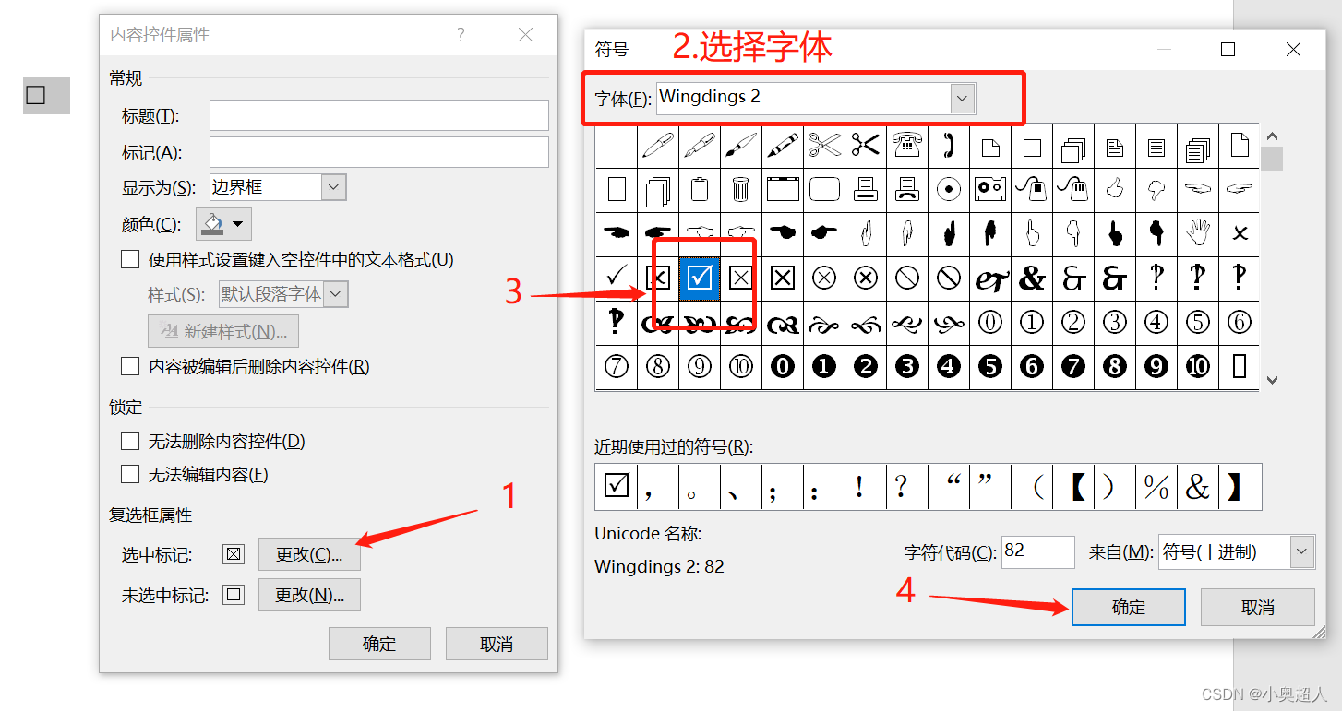Click 更改(C)... for the checked mark
Viewport: 1342px width, 711px height.
(309, 555)
